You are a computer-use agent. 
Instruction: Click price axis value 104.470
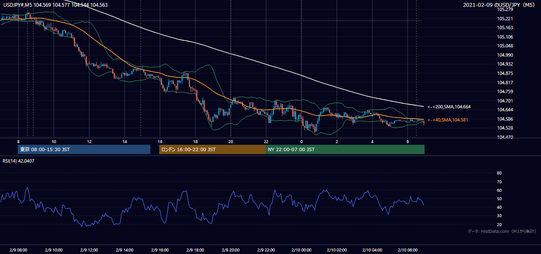505,137
